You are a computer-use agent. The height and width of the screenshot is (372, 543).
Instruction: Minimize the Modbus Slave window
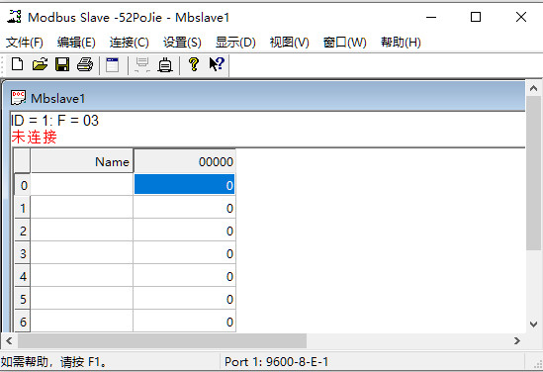[431, 17]
